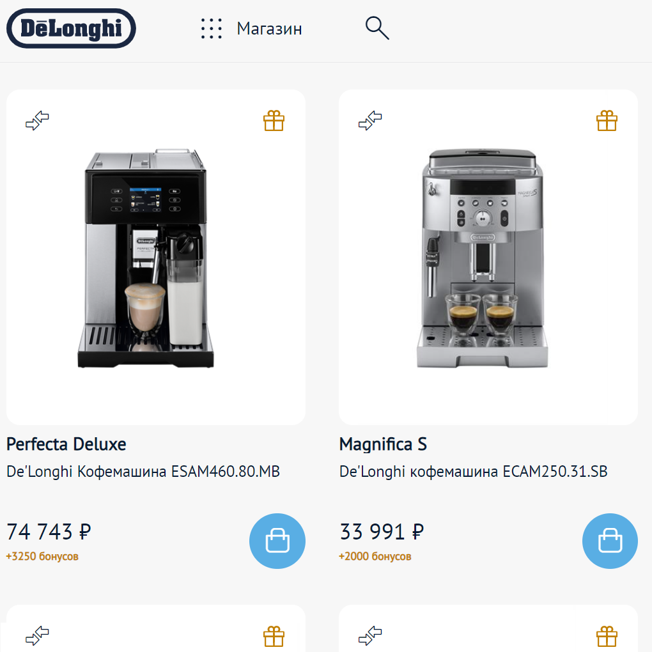652x652 pixels.
Task: Open the Magnifica S title link
Action: pos(383,444)
